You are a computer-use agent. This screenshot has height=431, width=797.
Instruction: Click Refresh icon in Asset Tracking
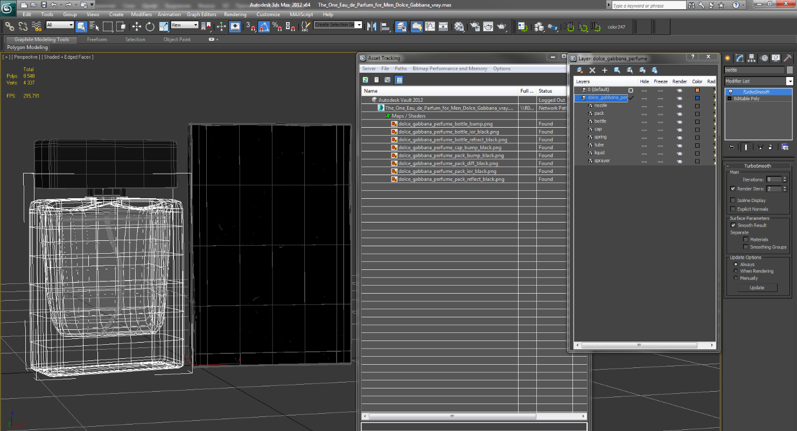pyautogui.click(x=366, y=80)
